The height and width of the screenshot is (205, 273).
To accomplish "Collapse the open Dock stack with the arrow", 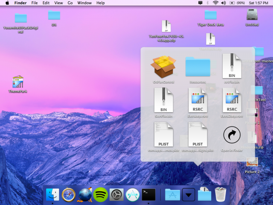I will point(189,195).
